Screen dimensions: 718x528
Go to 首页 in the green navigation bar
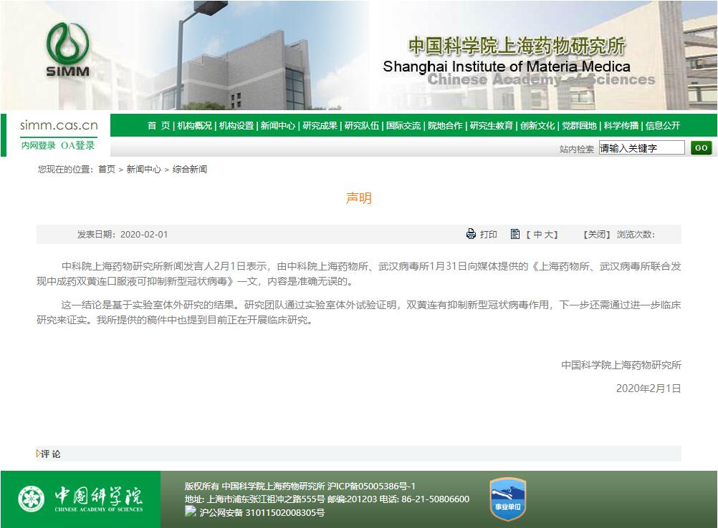[158, 126]
